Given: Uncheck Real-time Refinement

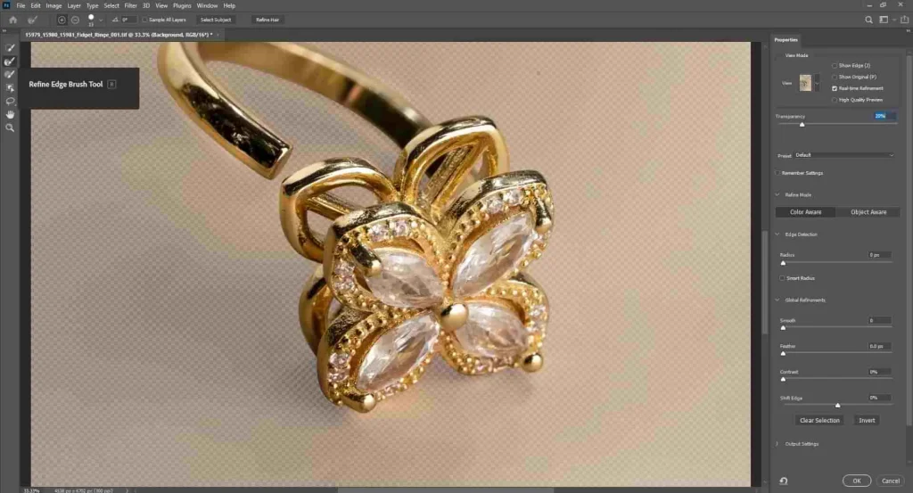Looking at the screenshot, I should [835, 88].
